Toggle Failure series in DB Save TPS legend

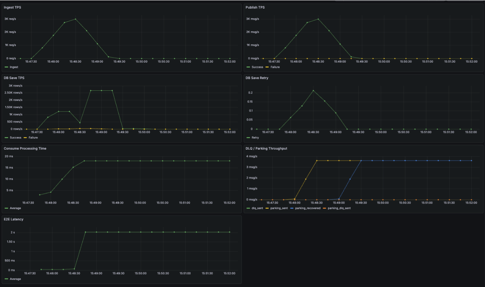[33, 138]
